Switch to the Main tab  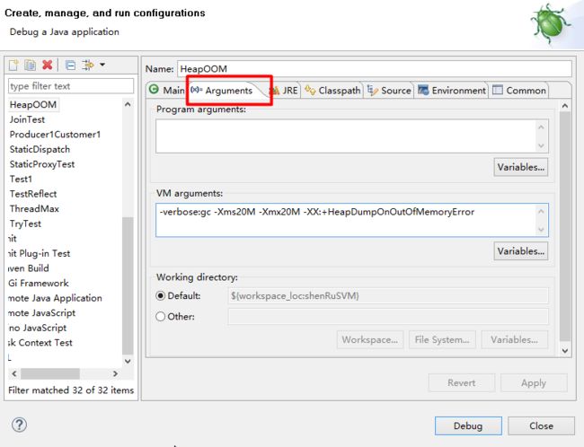166,91
